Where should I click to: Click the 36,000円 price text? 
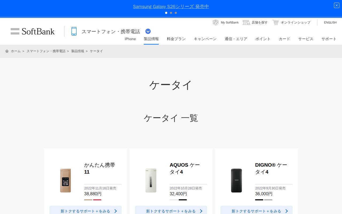(x=264, y=194)
